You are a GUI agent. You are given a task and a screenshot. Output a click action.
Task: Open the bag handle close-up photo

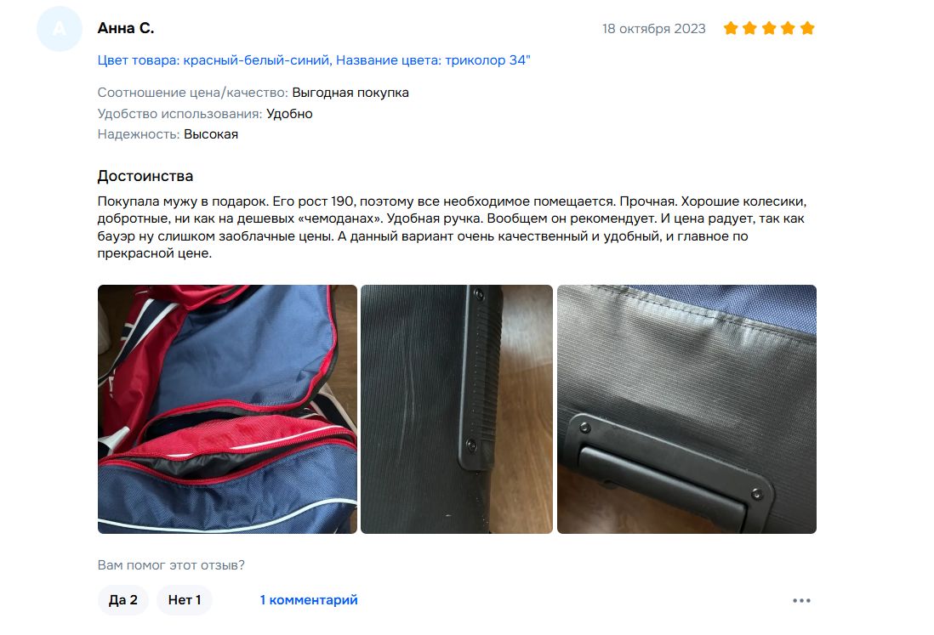[686, 410]
